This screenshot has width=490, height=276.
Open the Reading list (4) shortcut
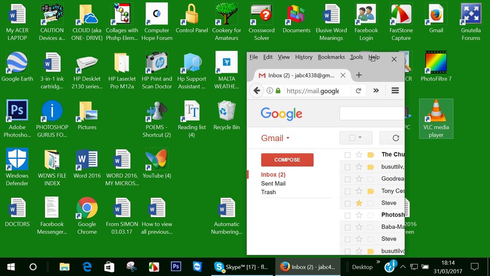tap(192, 119)
